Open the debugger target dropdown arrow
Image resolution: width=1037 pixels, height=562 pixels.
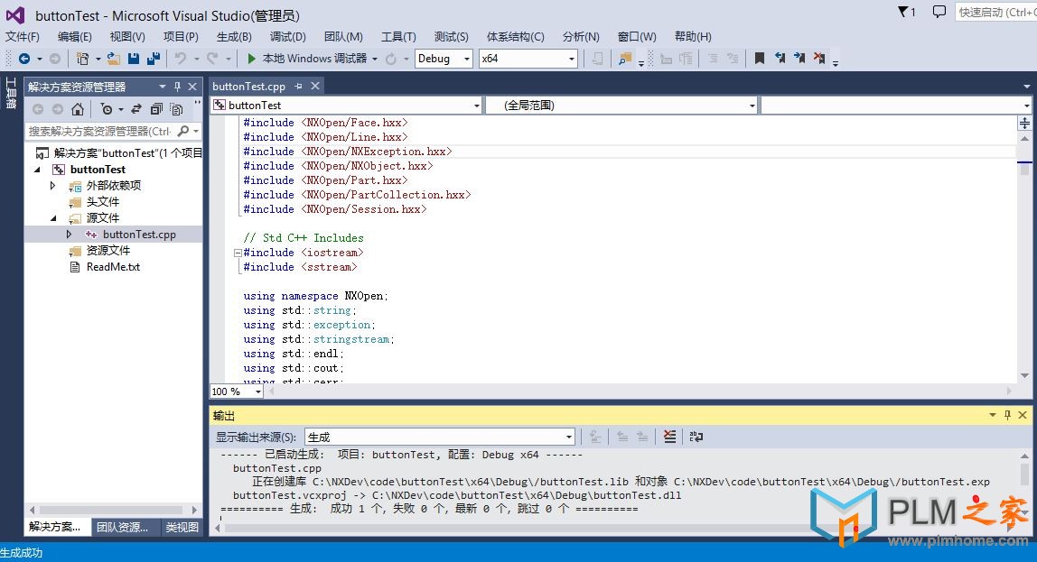click(x=375, y=59)
